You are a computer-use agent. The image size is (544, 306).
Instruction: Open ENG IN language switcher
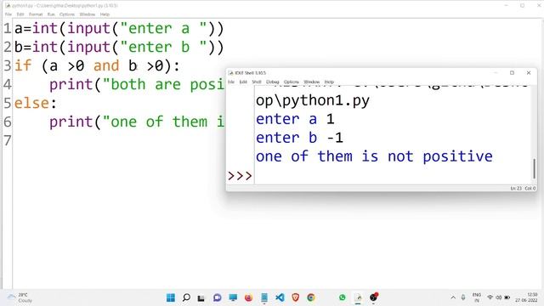pyautogui.click(x=477, y=297)
